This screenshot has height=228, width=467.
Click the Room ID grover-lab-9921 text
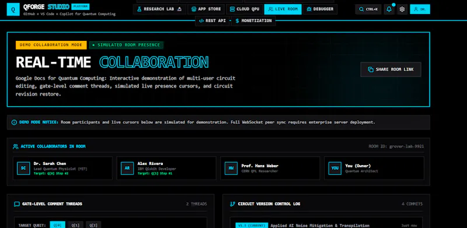pyautogui.click(x=396, y=146)
